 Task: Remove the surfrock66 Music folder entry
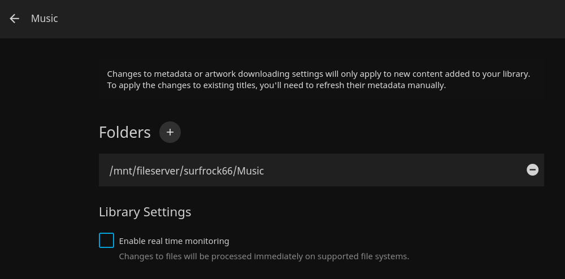coord(532,170)
